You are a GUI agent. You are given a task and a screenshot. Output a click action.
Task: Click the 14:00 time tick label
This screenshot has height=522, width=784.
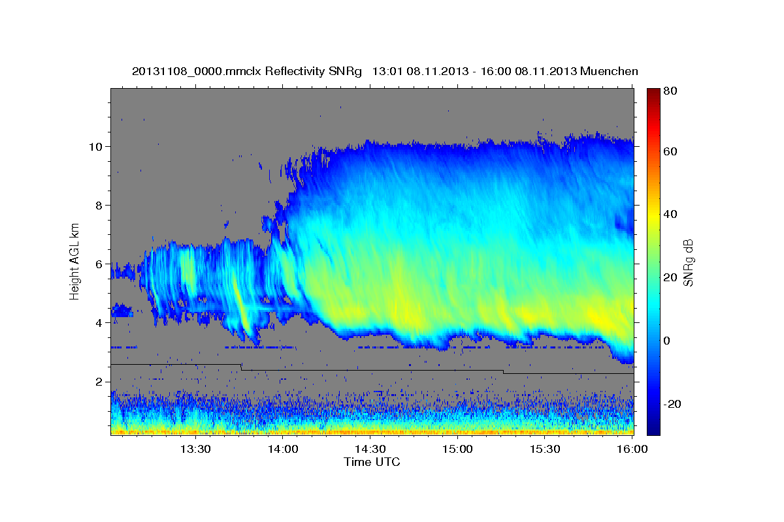pyautogui.click(x=283, y=449)
